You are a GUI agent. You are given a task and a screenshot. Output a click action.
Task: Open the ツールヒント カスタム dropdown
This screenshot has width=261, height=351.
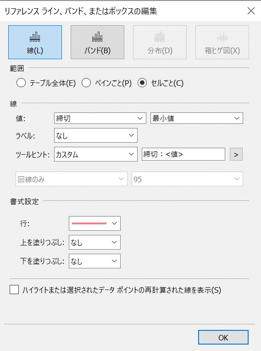point(95,154)
